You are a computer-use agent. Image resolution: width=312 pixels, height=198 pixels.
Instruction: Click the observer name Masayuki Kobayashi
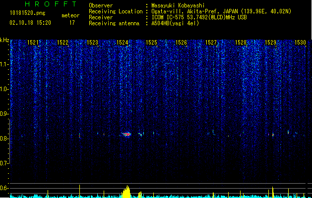(x=178, y=5)
